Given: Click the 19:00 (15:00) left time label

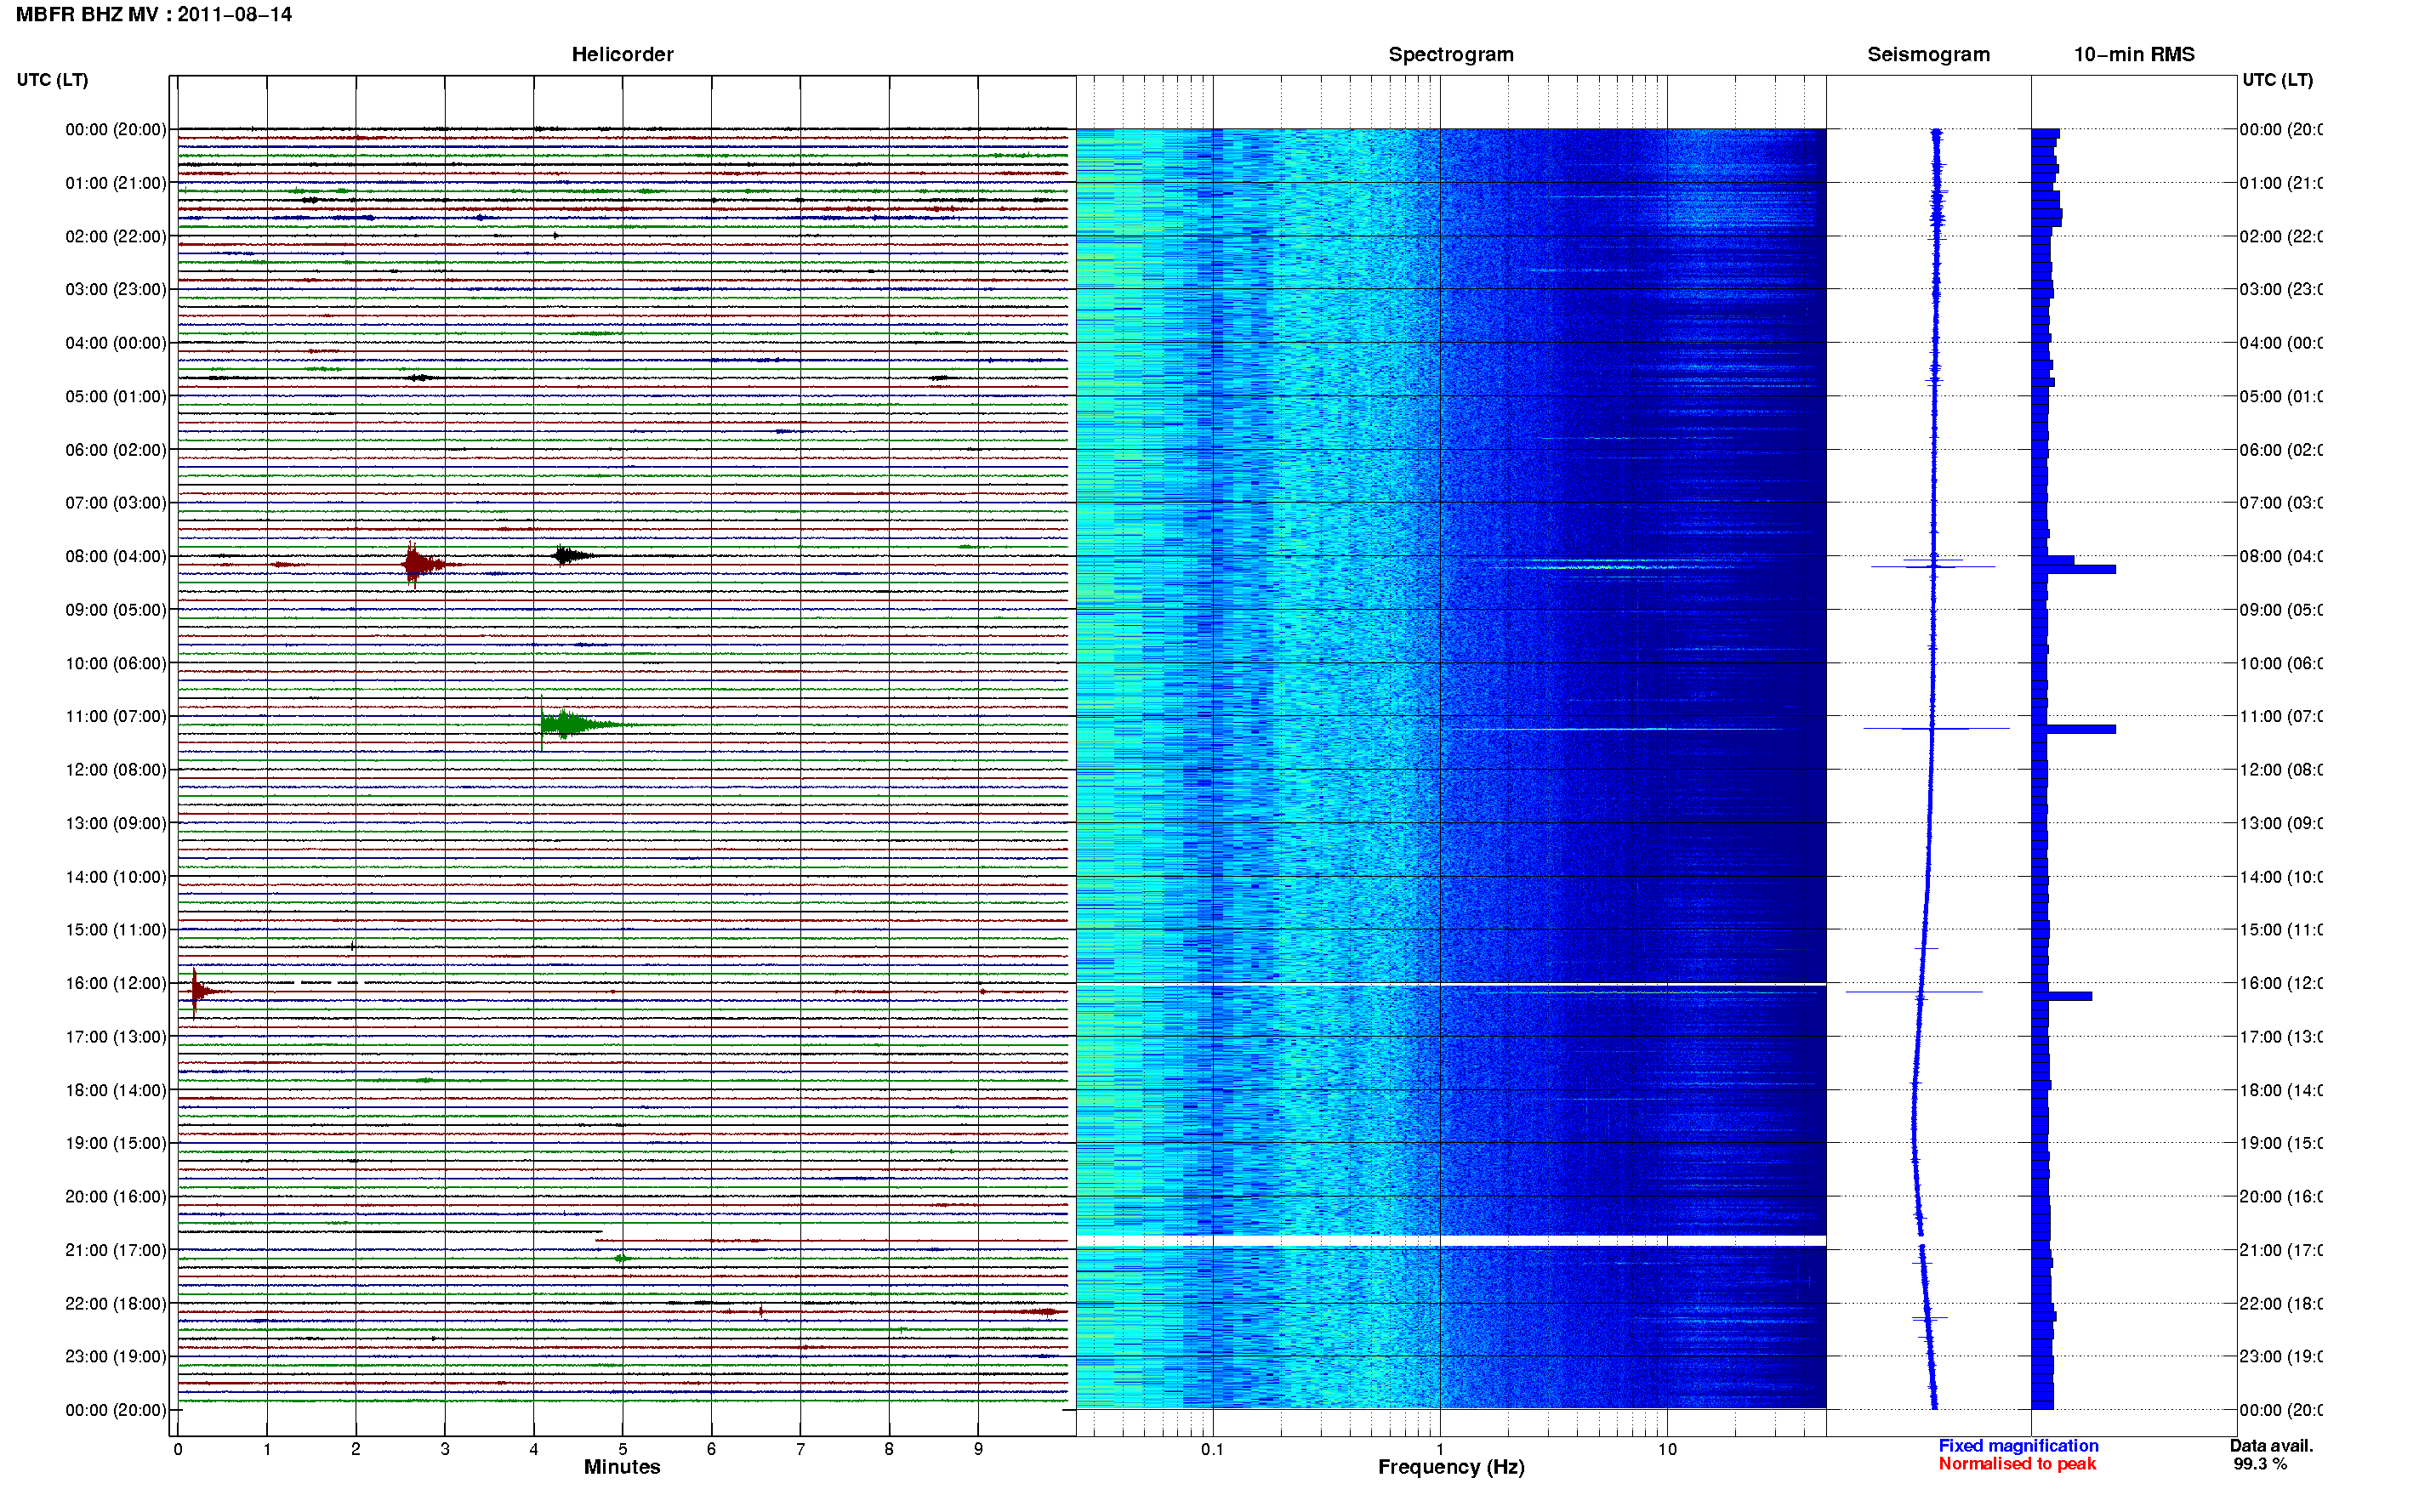Looking at the screenshot, I should coord(116,1143).
